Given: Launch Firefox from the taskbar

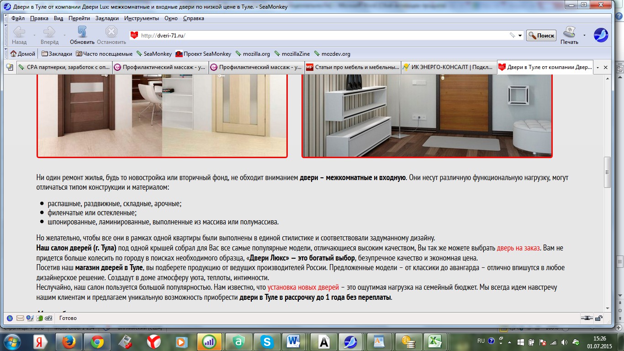Looking at the screenshot, I should coord(69,341).
